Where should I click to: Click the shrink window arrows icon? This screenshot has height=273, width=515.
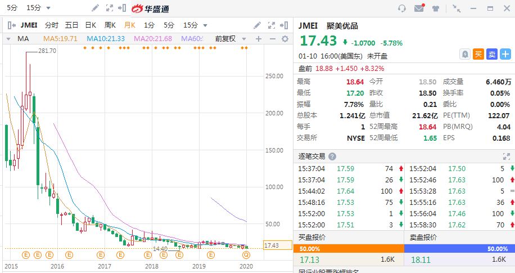pos(456,8)
